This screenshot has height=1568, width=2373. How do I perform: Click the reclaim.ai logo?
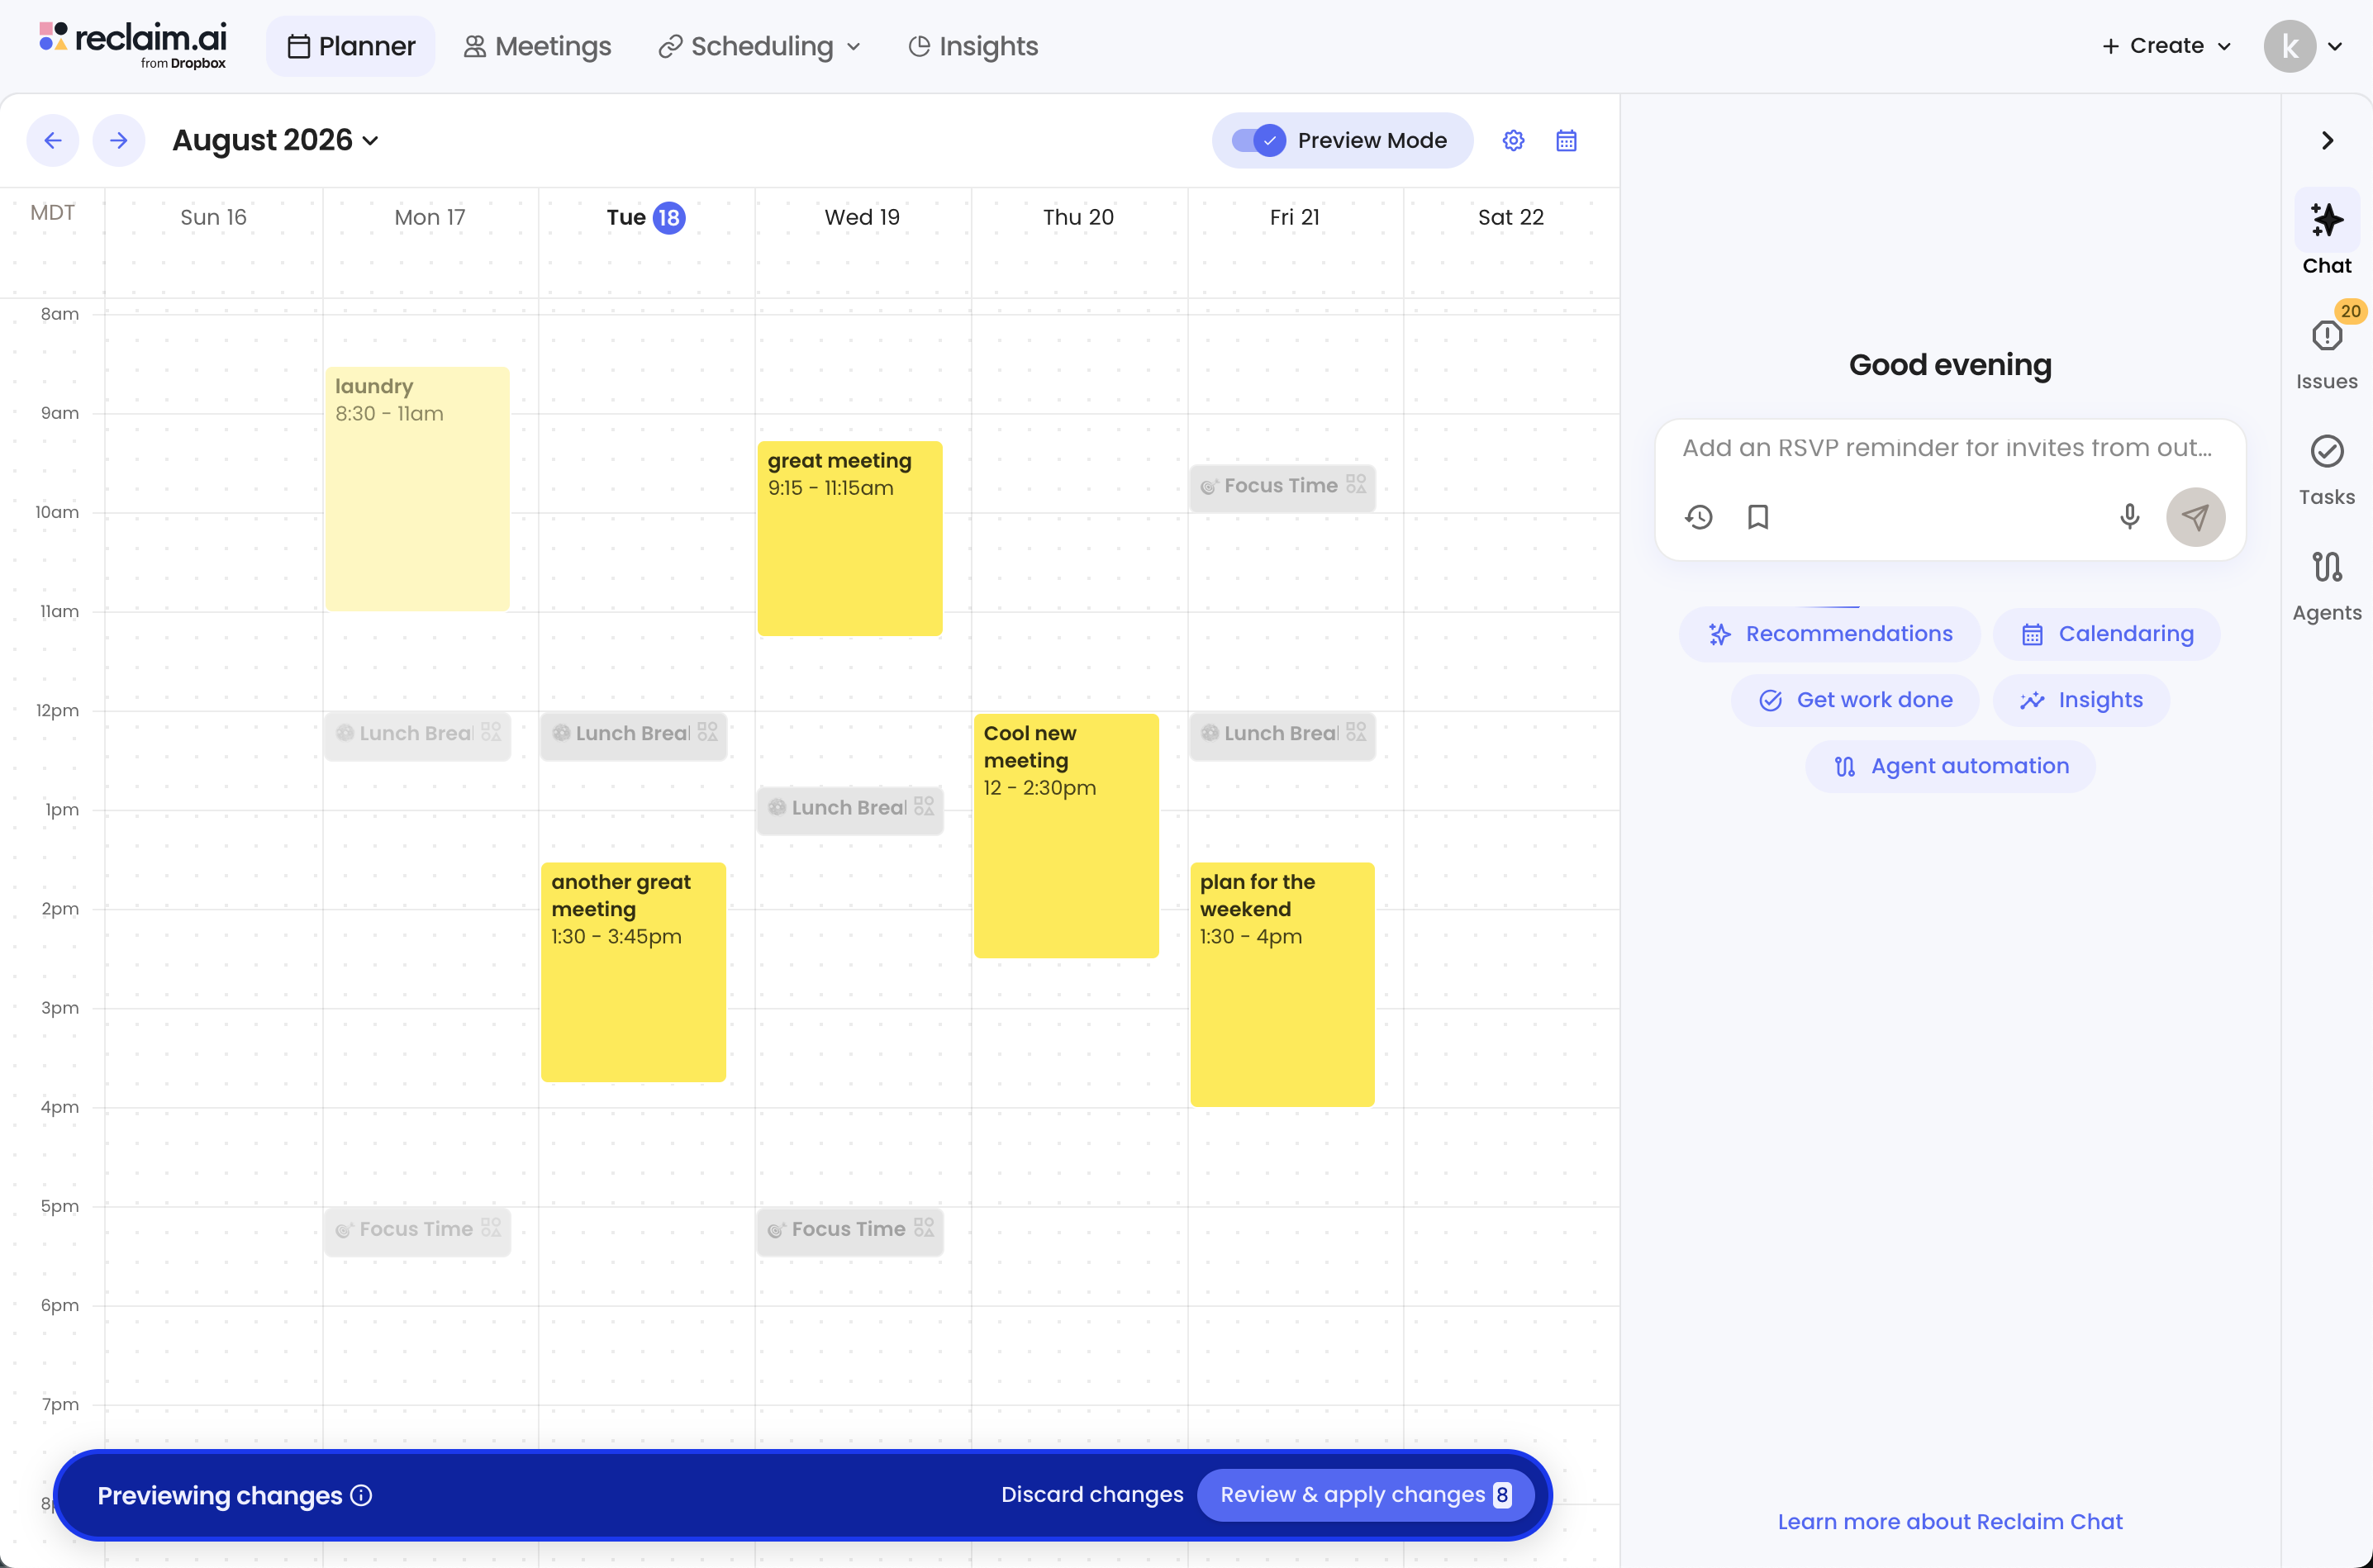pos(133,45)
